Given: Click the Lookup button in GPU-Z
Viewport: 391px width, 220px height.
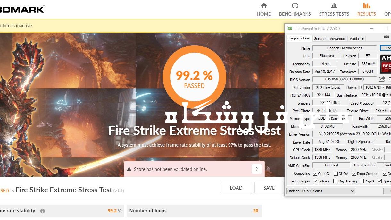Looking at the screenshot, I should 386,48.
